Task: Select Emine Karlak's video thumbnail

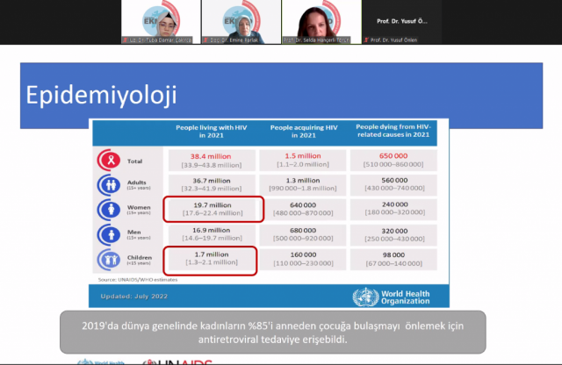Action: pos(240,22)
